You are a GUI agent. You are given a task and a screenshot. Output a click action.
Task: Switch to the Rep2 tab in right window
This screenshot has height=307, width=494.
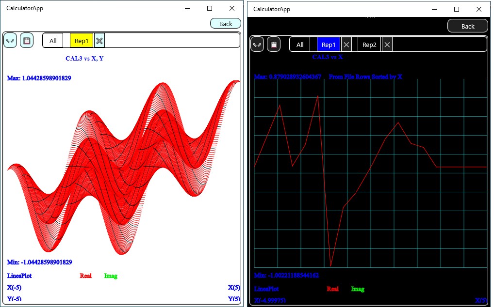tap(369, 45)
